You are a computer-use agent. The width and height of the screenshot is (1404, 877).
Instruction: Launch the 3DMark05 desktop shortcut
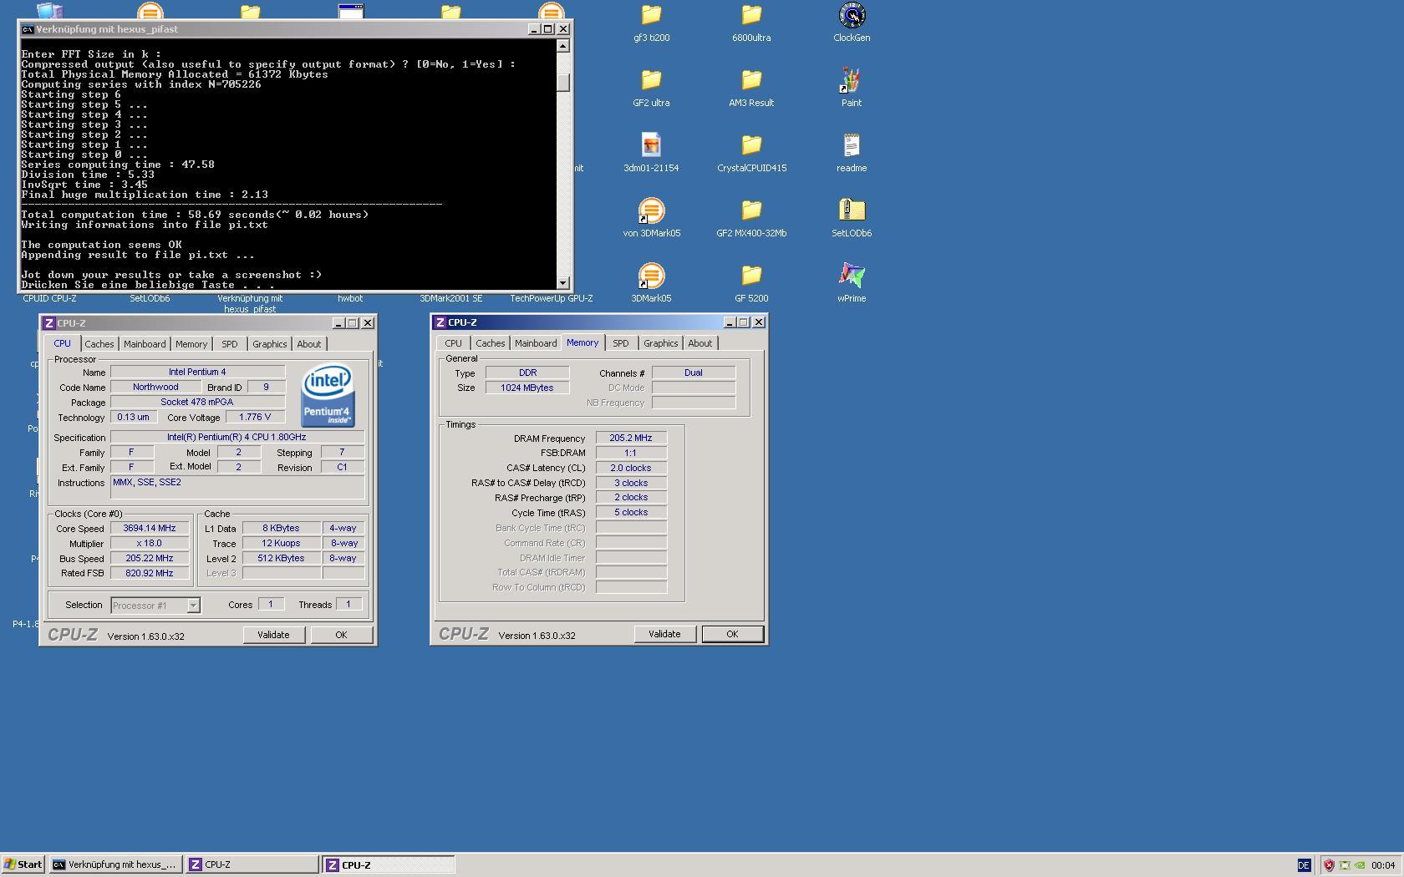[x=651, y=276]
